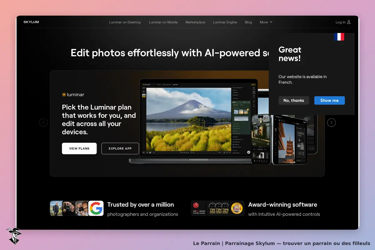Click 'Edit photos effortlessly' main heading

tap(170, 53)
